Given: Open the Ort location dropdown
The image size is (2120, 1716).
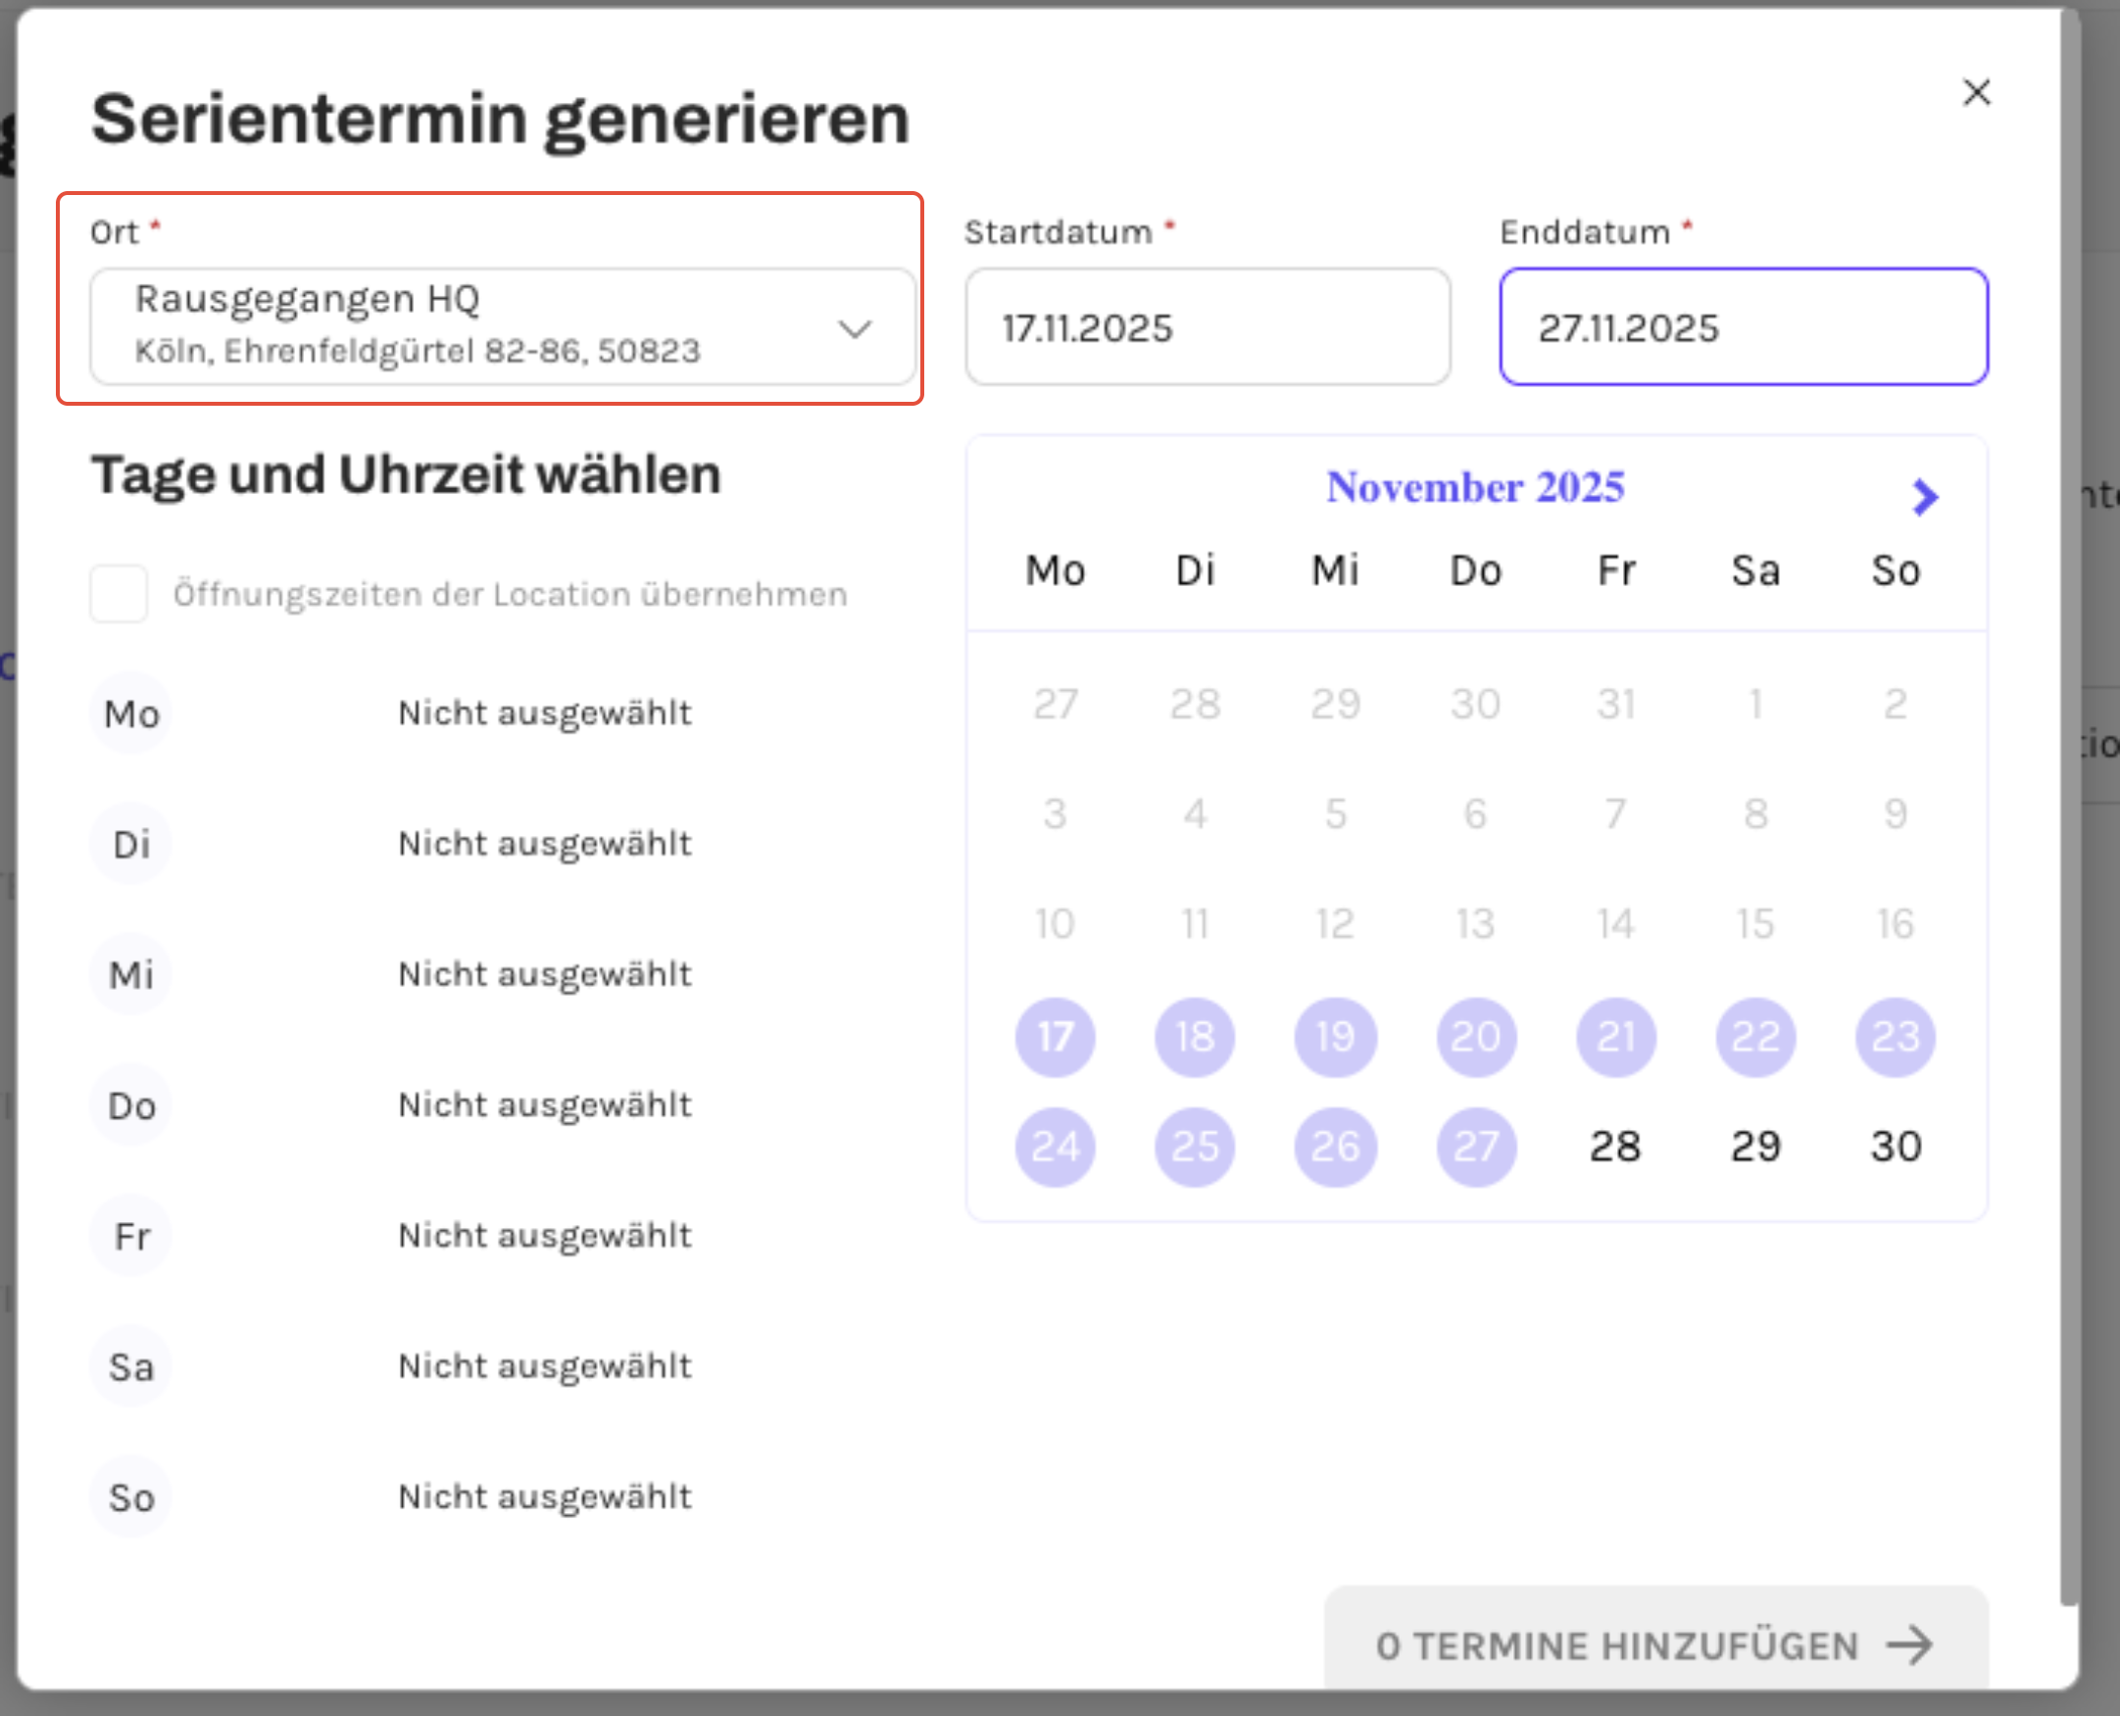Looking at the screenshot, I should click(502, 326).
